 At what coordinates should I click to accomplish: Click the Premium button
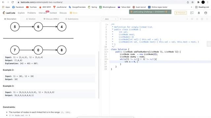(181, 13)
